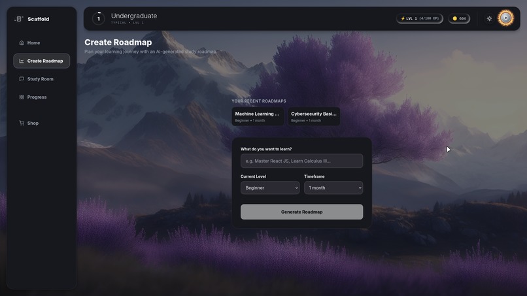This screenshot has height=296, width=527.
Task: Open the Study Room section
Action: click(x=42, y=79)
